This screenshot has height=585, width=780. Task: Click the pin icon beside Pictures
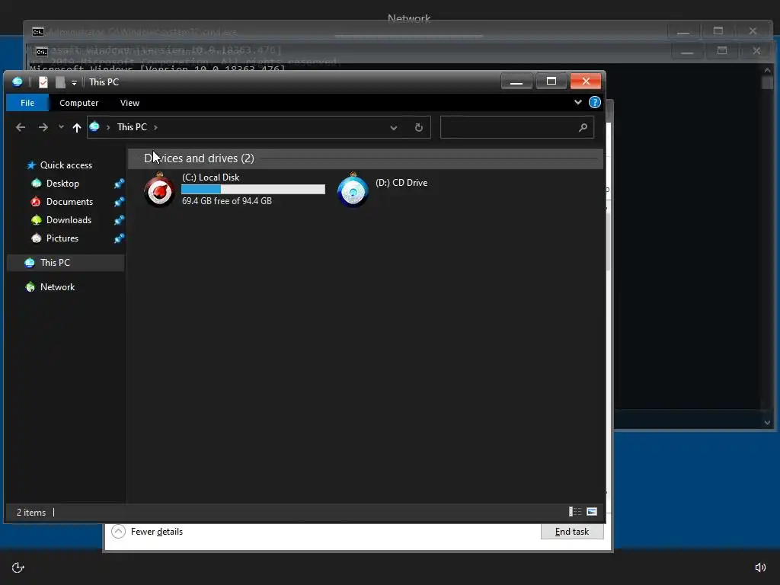point(119,238)
